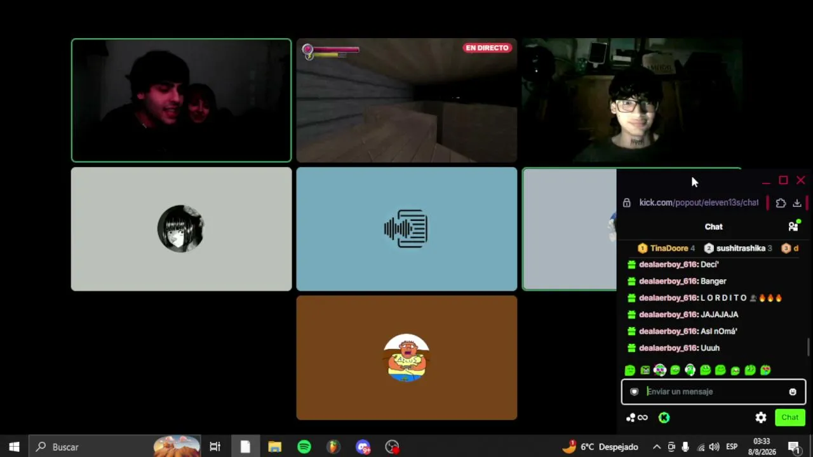Click the Chat header title
The image size is (813, 457).
(713, 227)
